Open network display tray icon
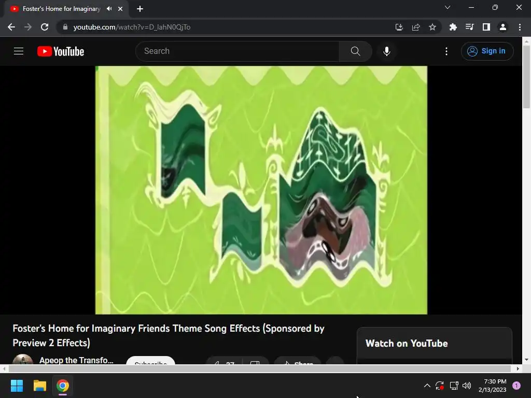Image resolution: width=531 pixels, height=398 pixels. click(x=454, y=386)
